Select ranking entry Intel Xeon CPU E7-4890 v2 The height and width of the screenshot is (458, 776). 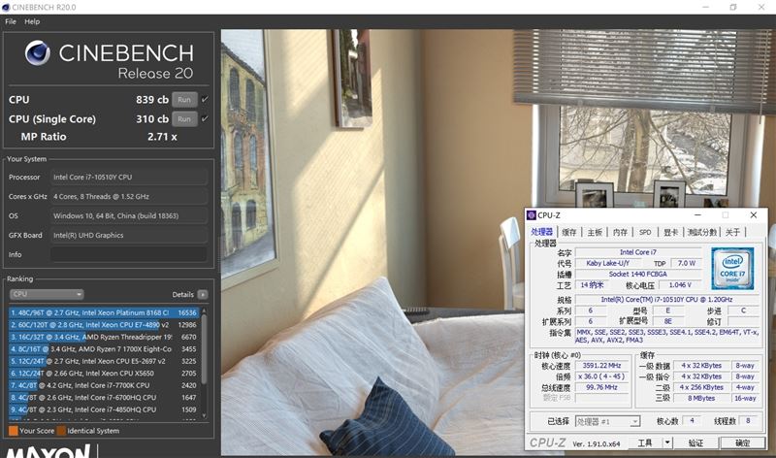[x=104, y=325]
